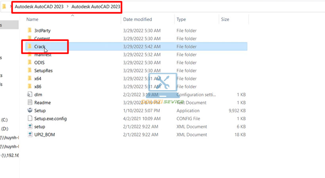Click the Setup application icon
Screen dimensions: 325x178
pos(30,111)
